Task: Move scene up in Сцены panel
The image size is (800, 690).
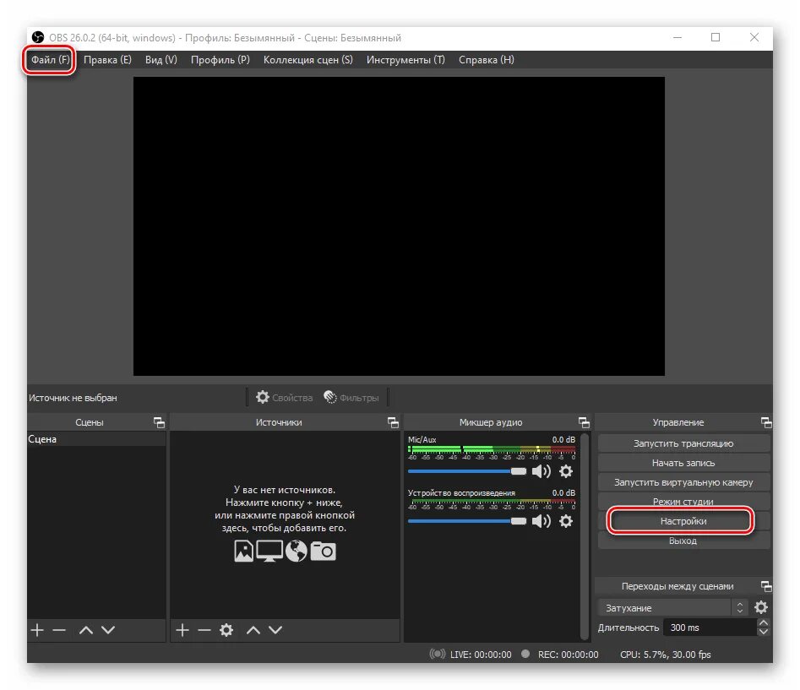Action: coord(85,630)
